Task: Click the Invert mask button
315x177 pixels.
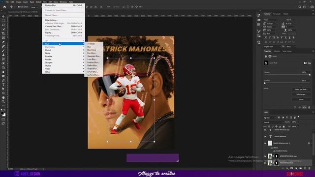Action: click(x=301, y=99)
